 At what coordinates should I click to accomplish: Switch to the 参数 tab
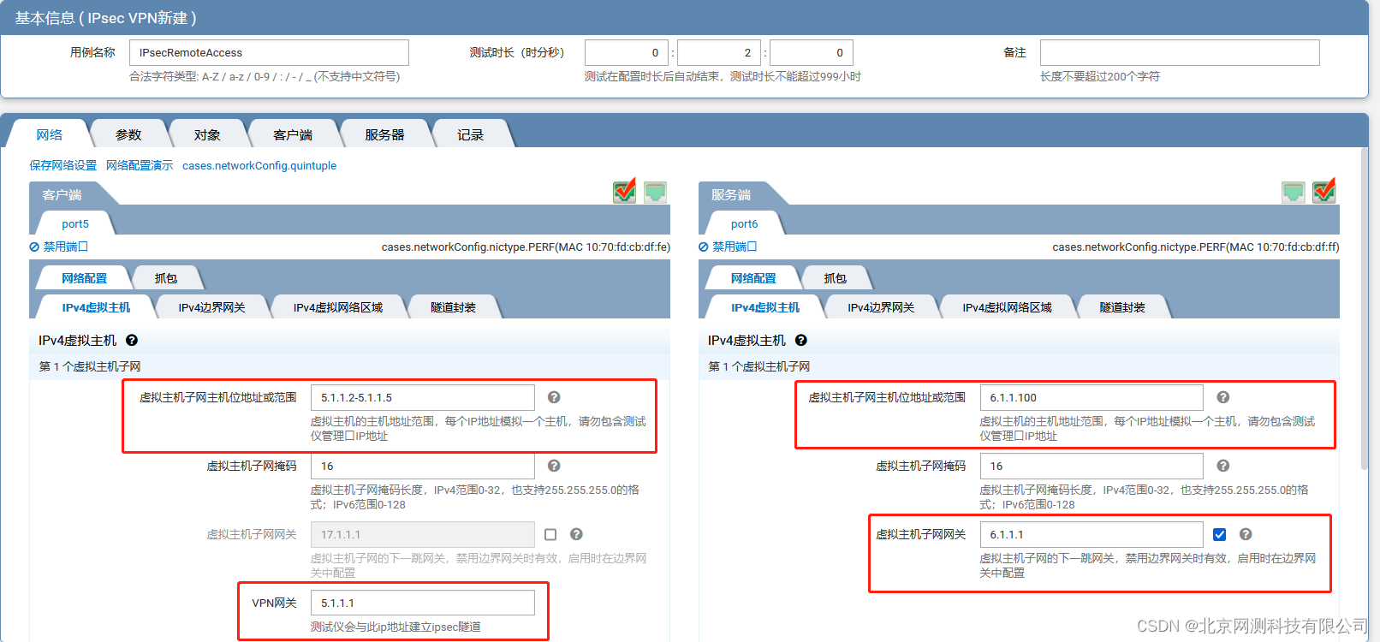(128, 134)
